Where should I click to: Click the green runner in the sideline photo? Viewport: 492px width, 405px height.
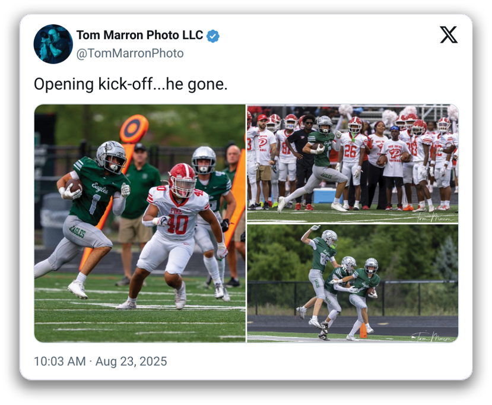(x=314, y=163)
